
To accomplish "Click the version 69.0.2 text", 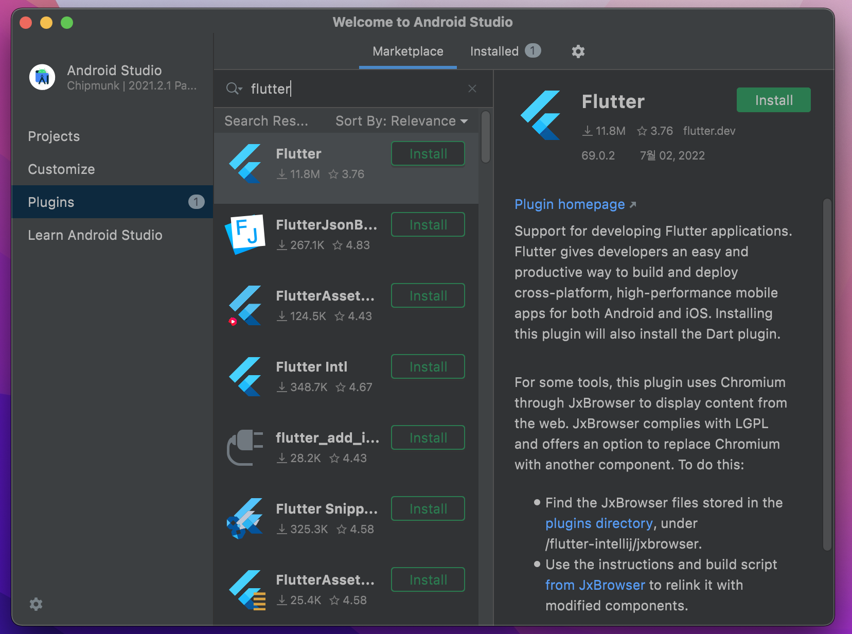I will pos(598,155).
